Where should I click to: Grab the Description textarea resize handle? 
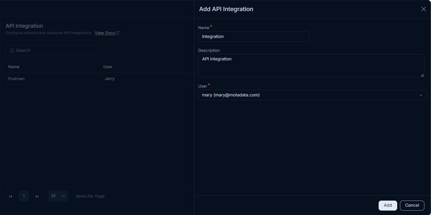pyautogui.click(x=422, y=75)
